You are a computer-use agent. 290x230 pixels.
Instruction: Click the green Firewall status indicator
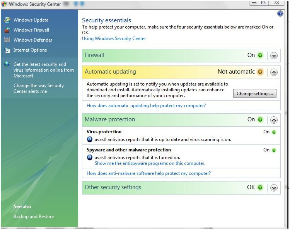pos(260,55)
